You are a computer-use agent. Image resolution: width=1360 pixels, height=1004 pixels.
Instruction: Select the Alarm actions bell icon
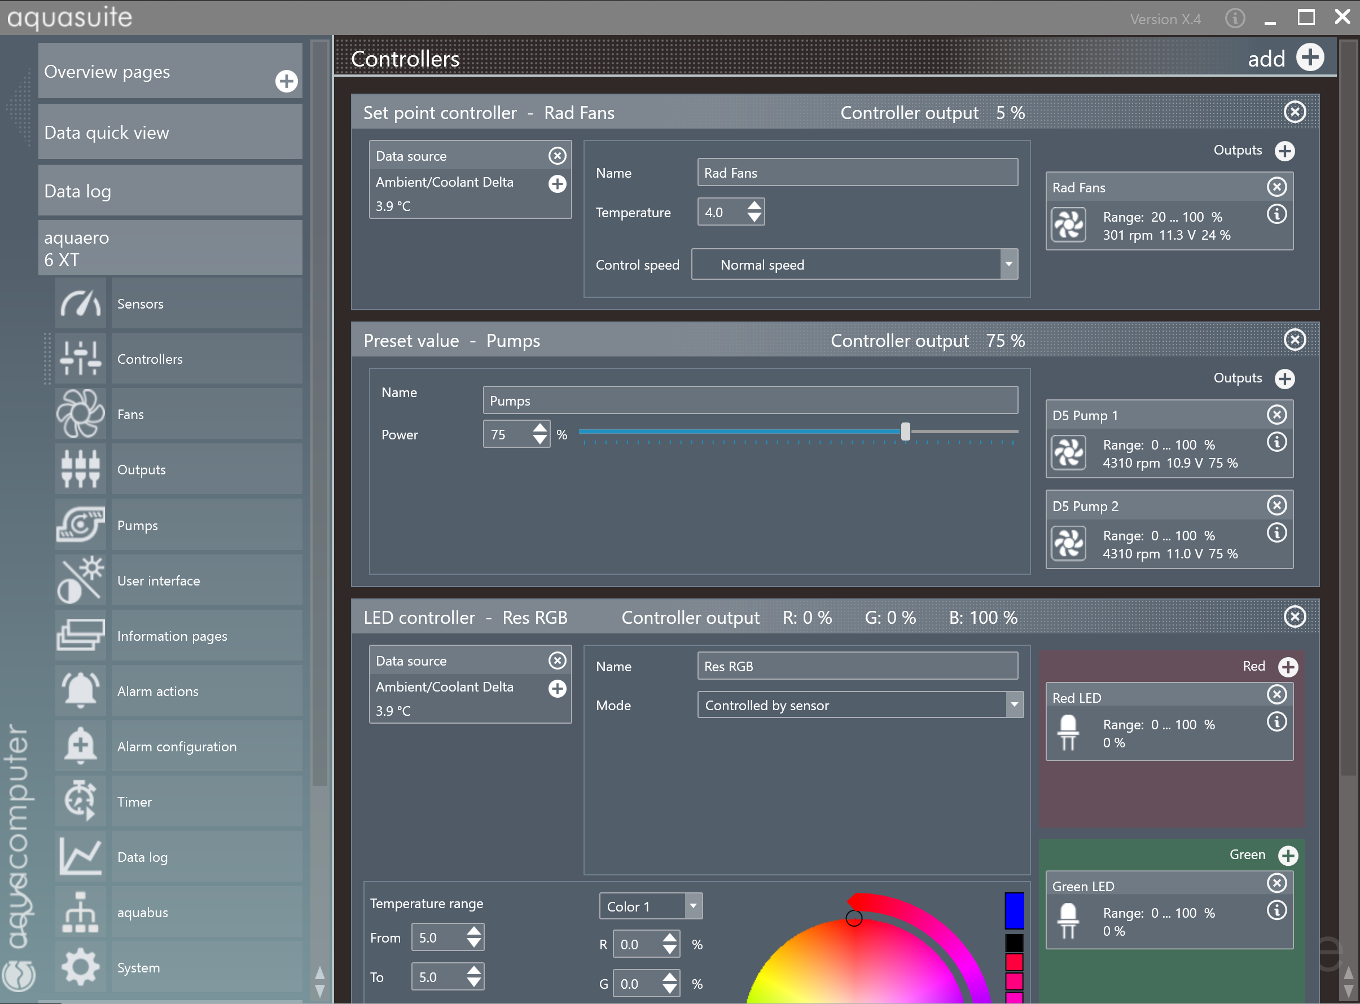pos(80,690)
